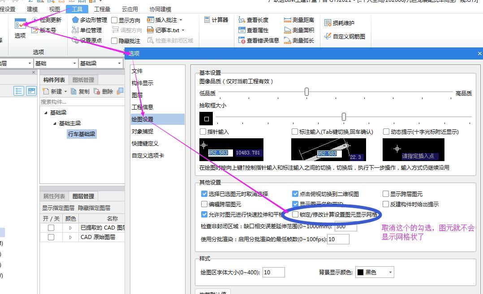Viewport: 483px width, 294px height.
Task: Open the 计算器 calculator
Action: 216,20
